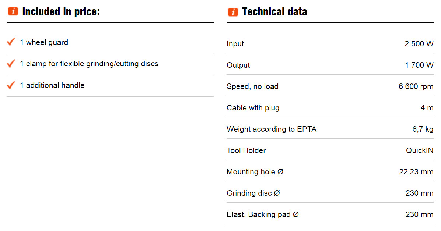Click the checkmark next to 1 additional handle
Image resolution: width=441 pixels, height=231 pixels.
coord(11,85)
